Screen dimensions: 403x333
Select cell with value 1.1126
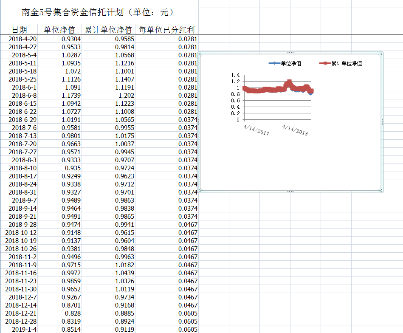(x=59, y=79)
